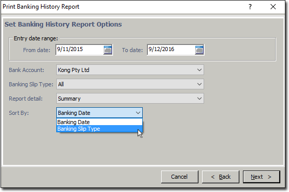Viewport: 289px width, 192px height.
Task: Click the Bank Account label
Action: 27,70
